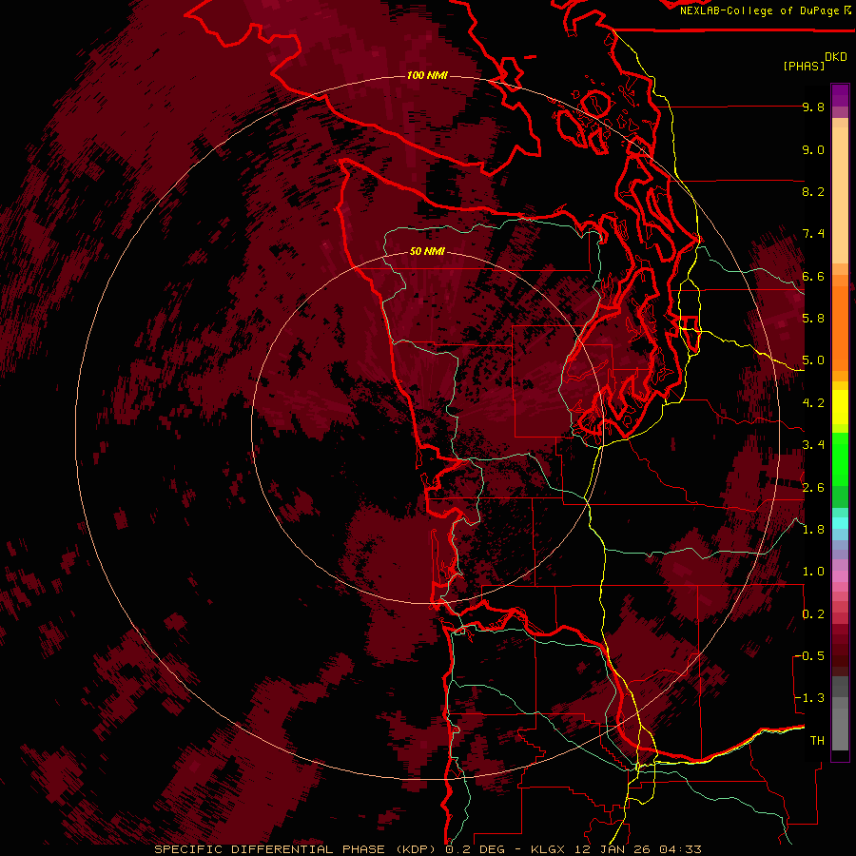Click the "12 JAN 26" date in the caption

point(613,849)
